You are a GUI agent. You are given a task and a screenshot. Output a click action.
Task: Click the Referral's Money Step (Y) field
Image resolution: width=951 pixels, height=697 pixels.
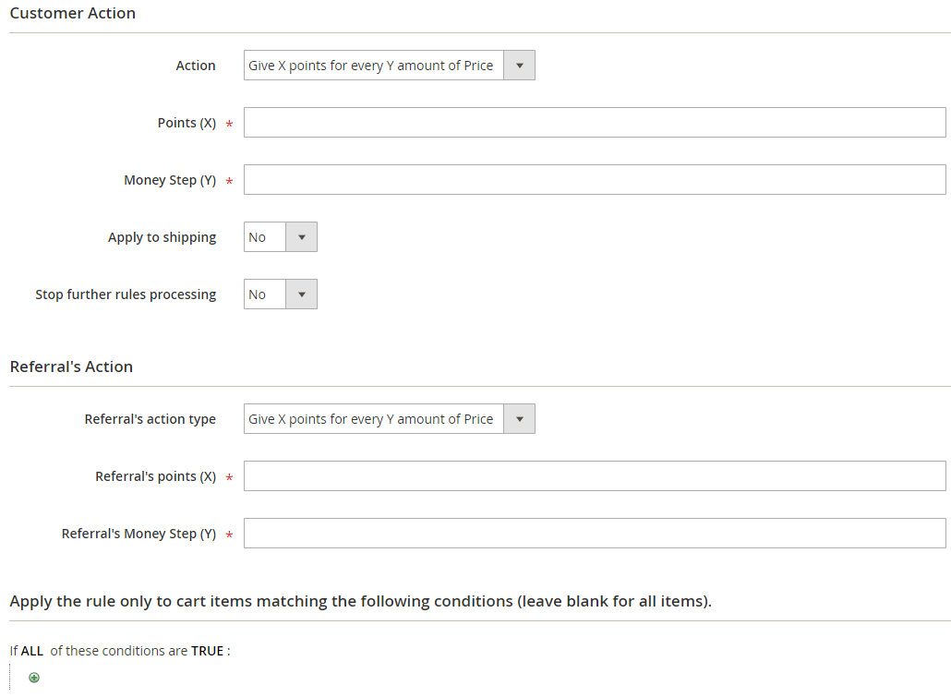tap(594, 534)
